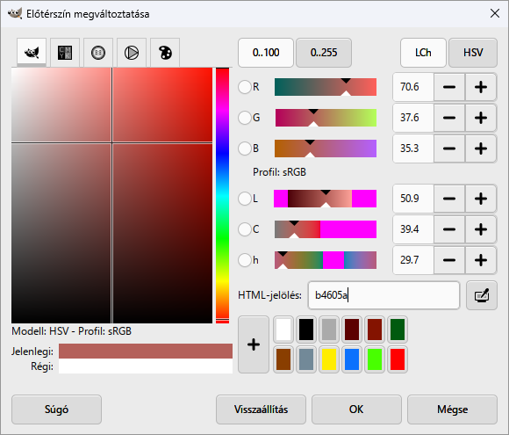Image resolution: width=509 pixels, height=435 pixels.
Task: Pick the bright green history swatch
Action: (x=375, y=359)
